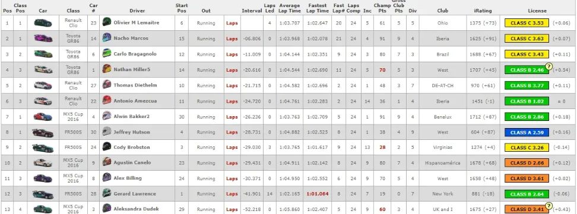Click Alex Billing's helmet icon
Viewport: 577px width, 214px height.
tap(107, 178)
